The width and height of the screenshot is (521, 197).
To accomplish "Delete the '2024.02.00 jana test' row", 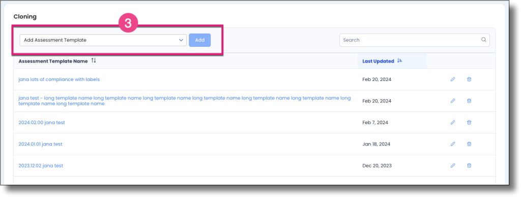I will [469, 122].
